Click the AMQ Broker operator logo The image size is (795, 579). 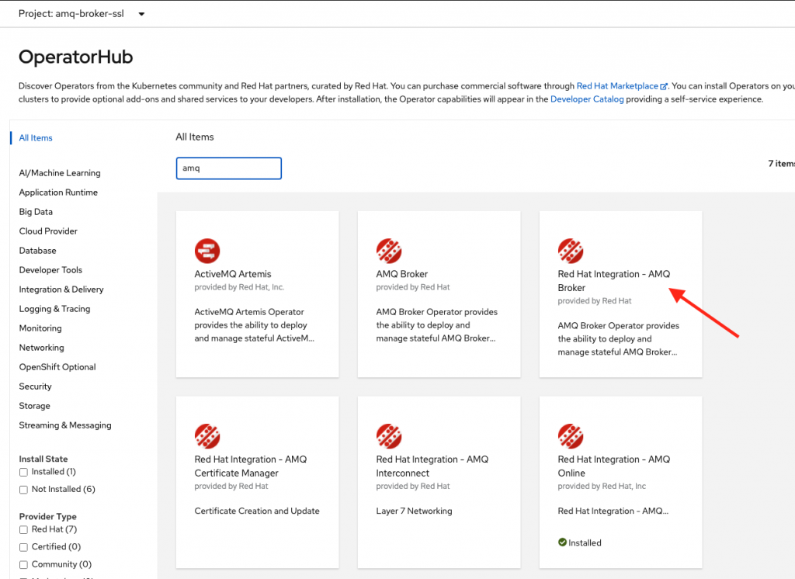389,251
